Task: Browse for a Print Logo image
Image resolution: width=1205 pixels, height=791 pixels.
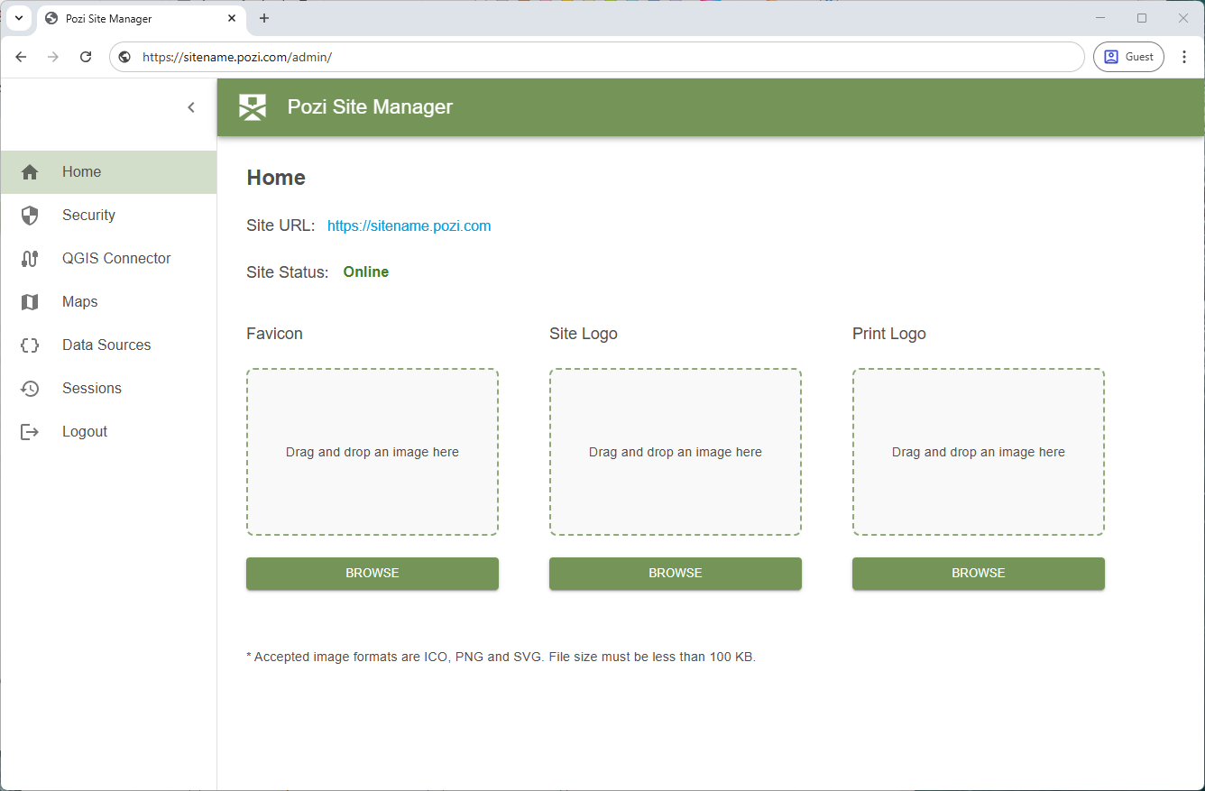Action: pos(978,573)
